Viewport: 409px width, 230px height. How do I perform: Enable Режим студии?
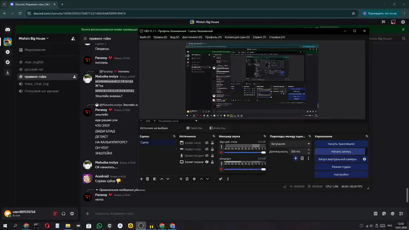(x=341, y=167)
